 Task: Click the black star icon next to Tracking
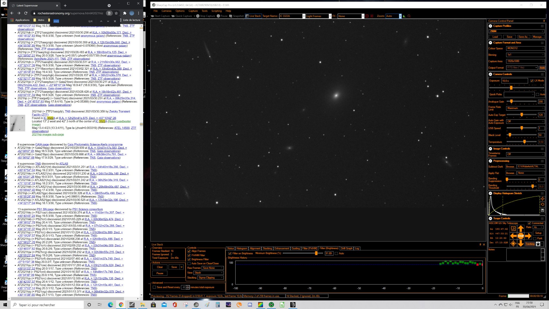[x=538, y=244]
